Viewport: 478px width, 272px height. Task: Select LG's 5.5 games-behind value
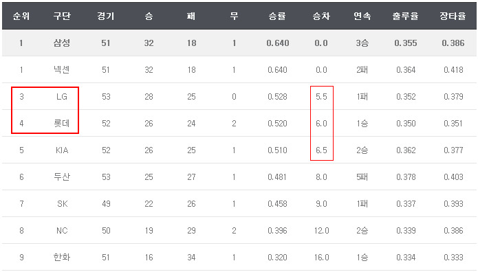tap(321, 97)
